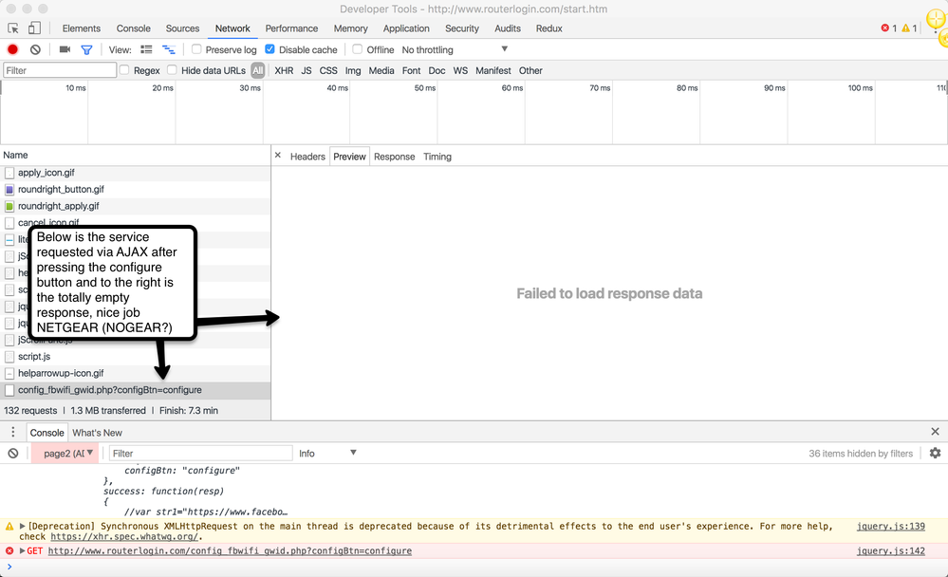Select the inspect element pointer tool
Viewport: 948px width, 577px height.
(13, 28)
